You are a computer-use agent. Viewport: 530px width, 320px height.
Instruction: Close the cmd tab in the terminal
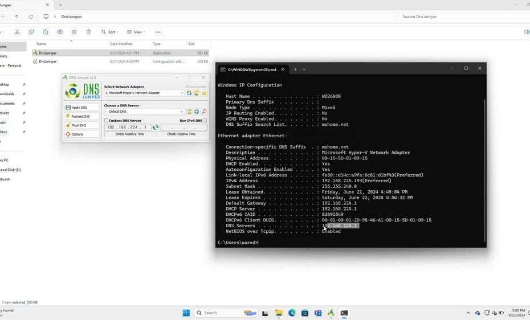coord(283,69)
